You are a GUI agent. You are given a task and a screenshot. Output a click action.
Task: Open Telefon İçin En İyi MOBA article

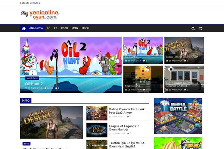pos(127,145)
